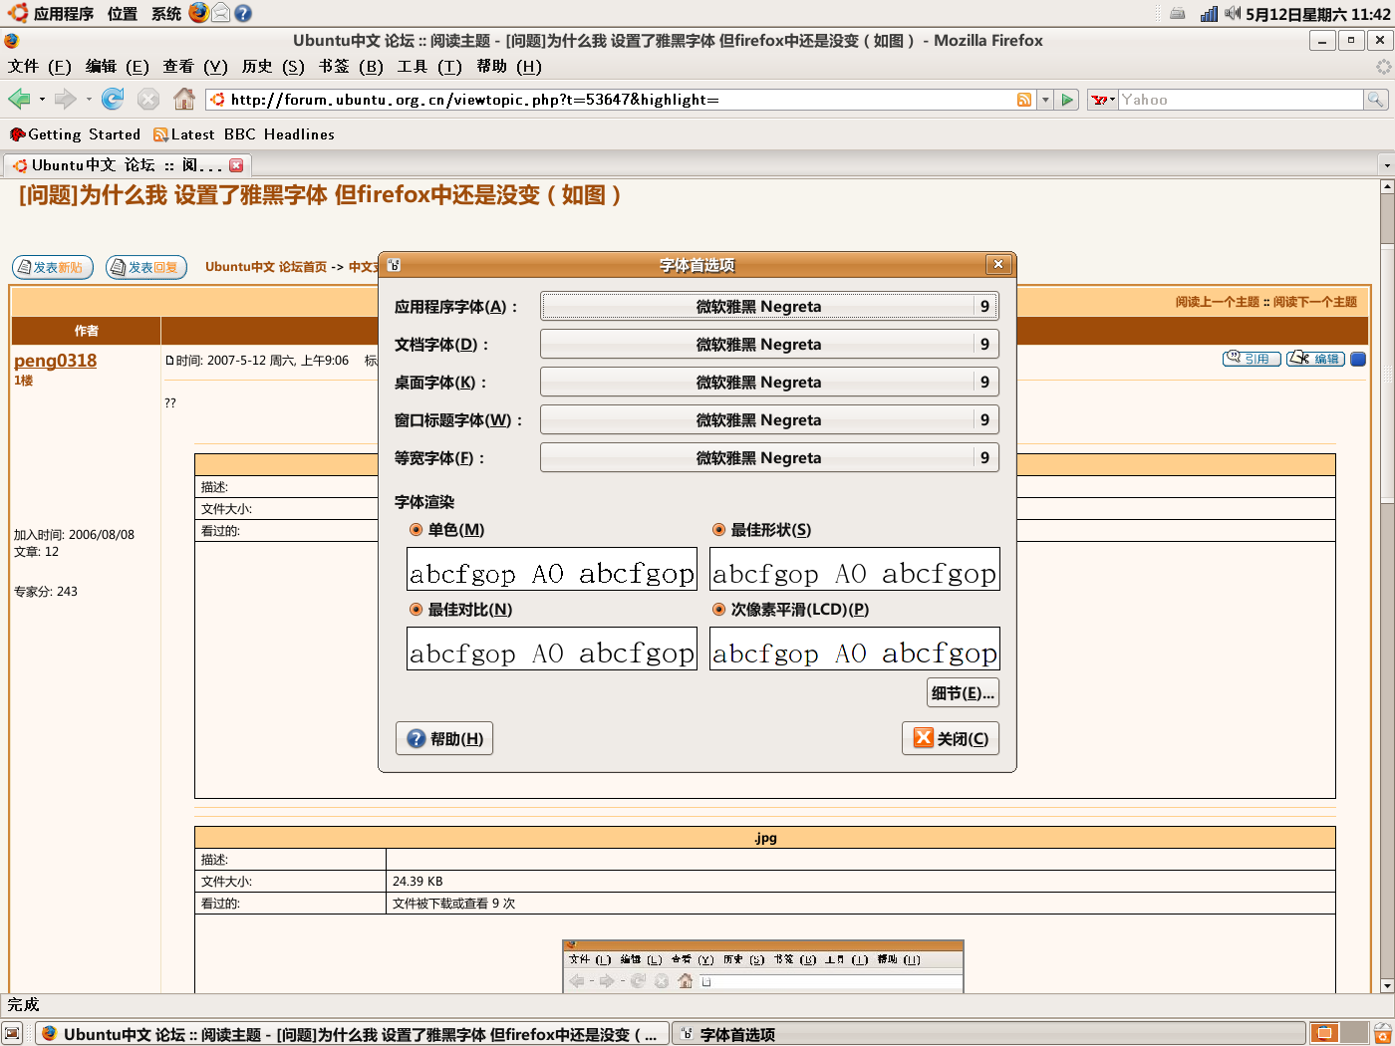
Task: Select the 最佳形状(S) rendering radio button
Action: (x=719, y=529)
